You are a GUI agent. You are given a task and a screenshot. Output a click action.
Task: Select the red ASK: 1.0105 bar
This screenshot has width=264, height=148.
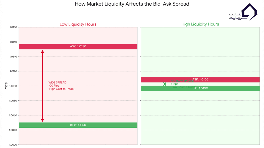200,80
